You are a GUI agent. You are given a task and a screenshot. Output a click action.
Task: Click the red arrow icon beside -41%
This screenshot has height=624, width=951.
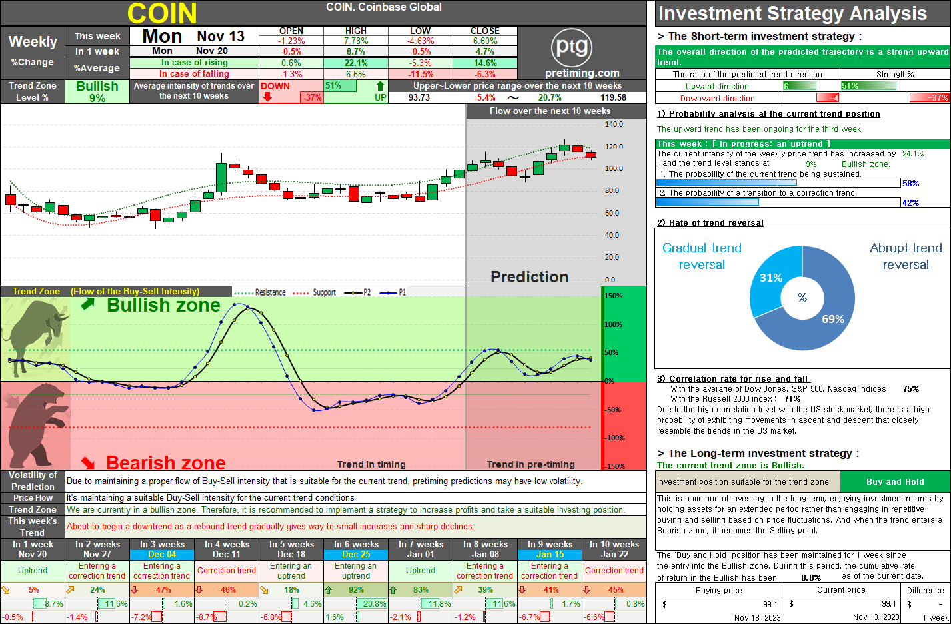(522, 589)
